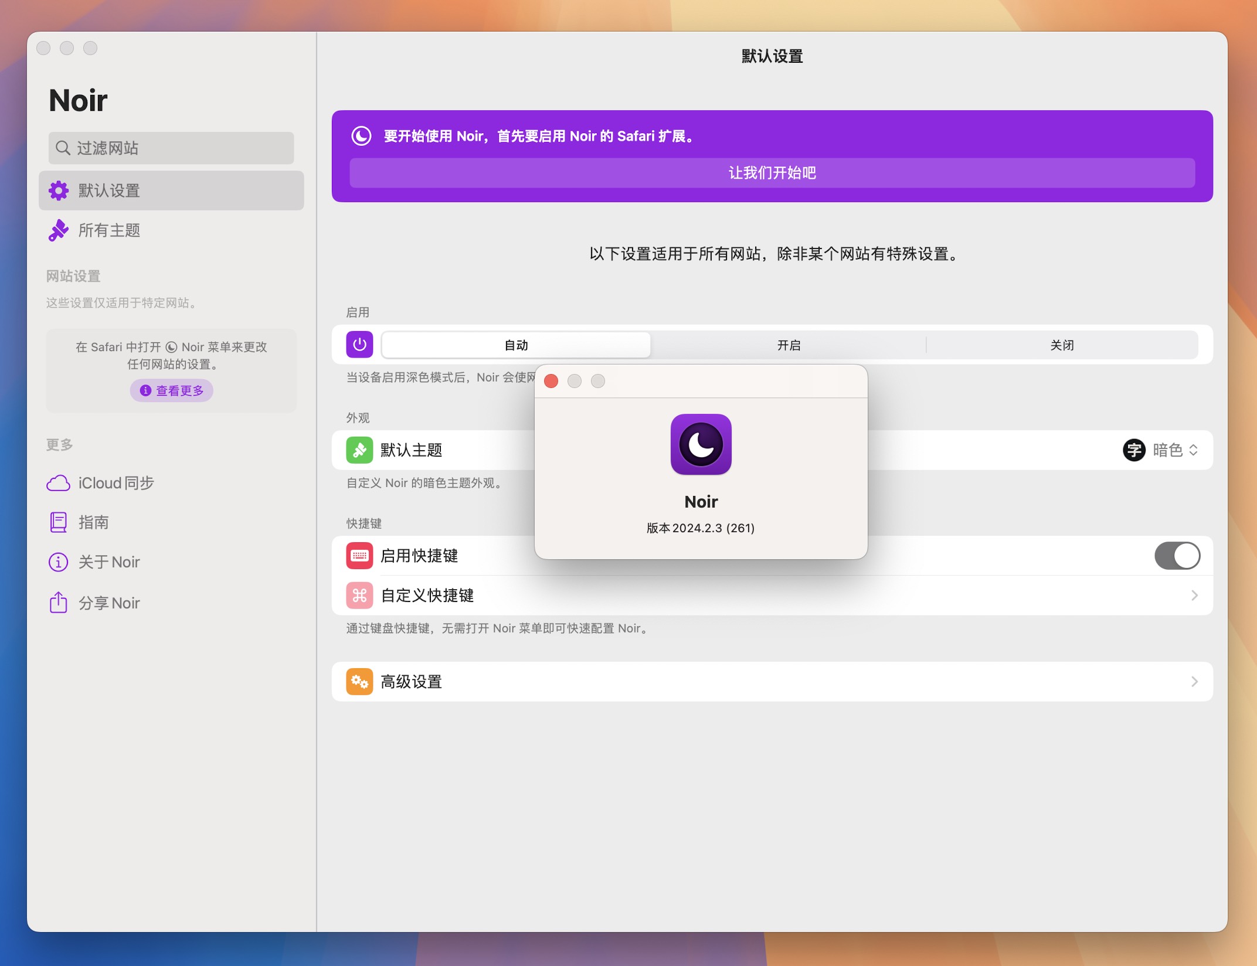Open the 高级设置 row

click(x=772, y=682)
